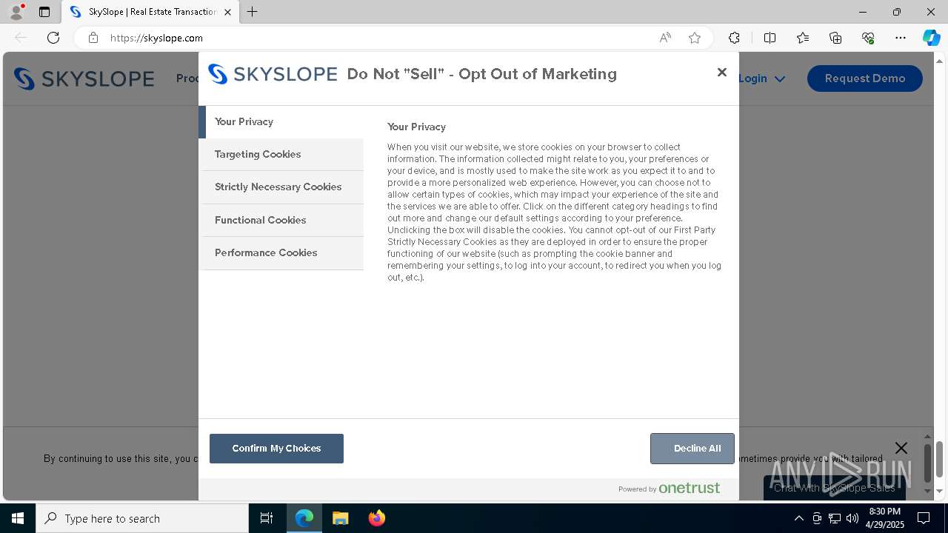Open the volume control tray icon
Viewport: 948px width, 533px height.
[852, 518]
